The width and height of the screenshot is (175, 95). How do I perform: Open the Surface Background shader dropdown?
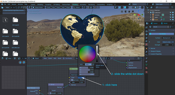tap(168, 38)
